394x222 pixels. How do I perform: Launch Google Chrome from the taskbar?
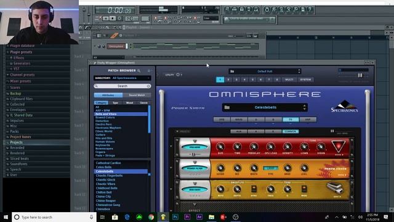[x=151, y=217]
